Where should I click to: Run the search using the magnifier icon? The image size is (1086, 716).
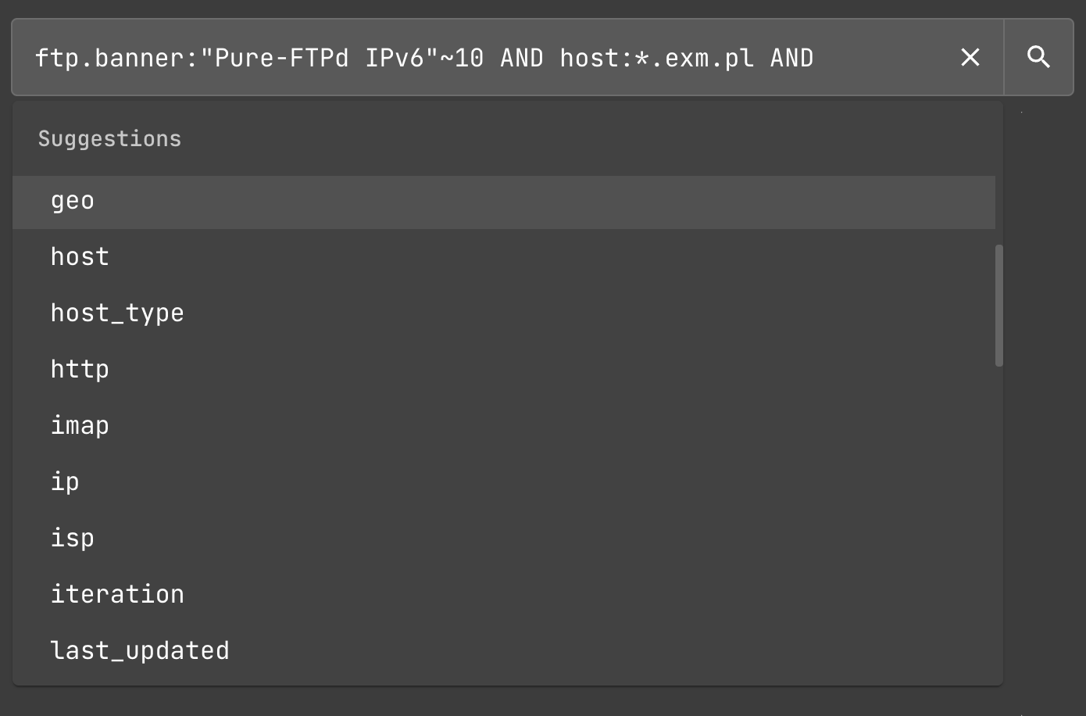click(x=1038, y=57)
